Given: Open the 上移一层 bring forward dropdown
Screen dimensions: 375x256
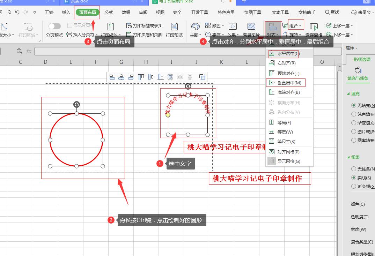Looking at the screenshot, I should pos(352,26).
